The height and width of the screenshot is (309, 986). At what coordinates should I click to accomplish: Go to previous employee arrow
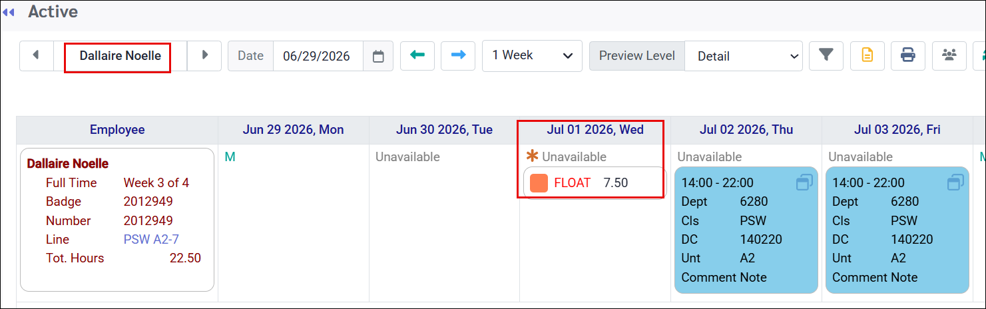pyautogui.click(x=36, y=55)
